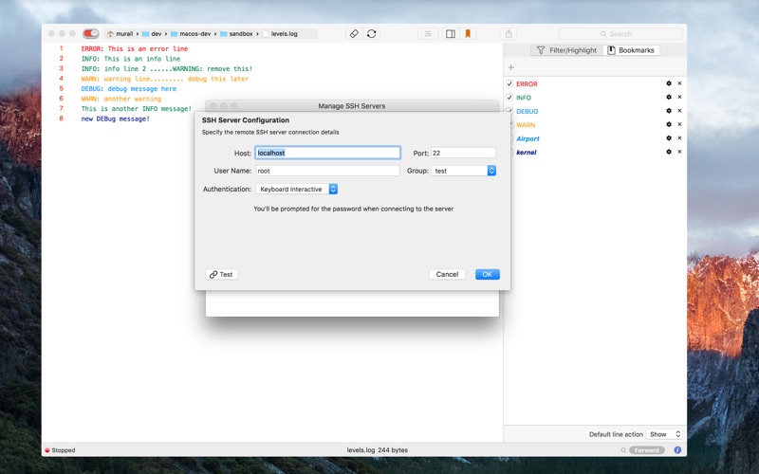This screenshot has height=474, width=759.
Task: Toggle the red tail switch in toolbar
Action: (91, 33)
